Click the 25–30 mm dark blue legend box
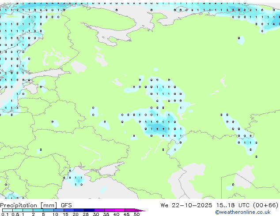The height and width of the screenshot is (216, 280). pos(89,210)
